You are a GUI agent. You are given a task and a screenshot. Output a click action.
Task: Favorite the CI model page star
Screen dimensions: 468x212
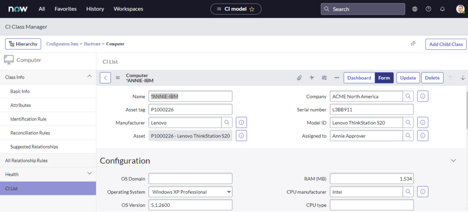click(x=252, y=9)
